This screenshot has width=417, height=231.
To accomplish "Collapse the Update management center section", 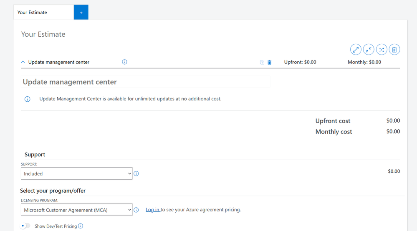I will click(23, 62).
